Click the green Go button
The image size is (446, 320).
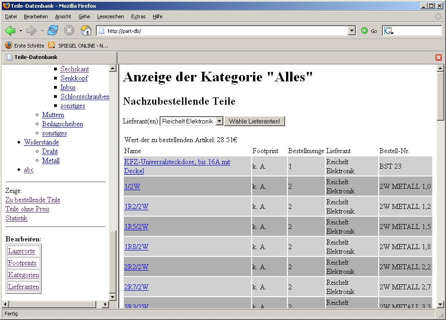point(369,31)
